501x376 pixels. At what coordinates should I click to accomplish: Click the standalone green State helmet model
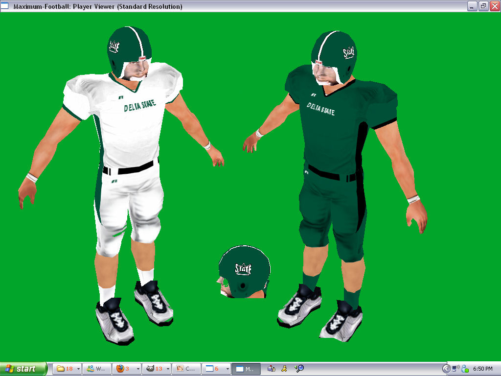coord(244,272)
